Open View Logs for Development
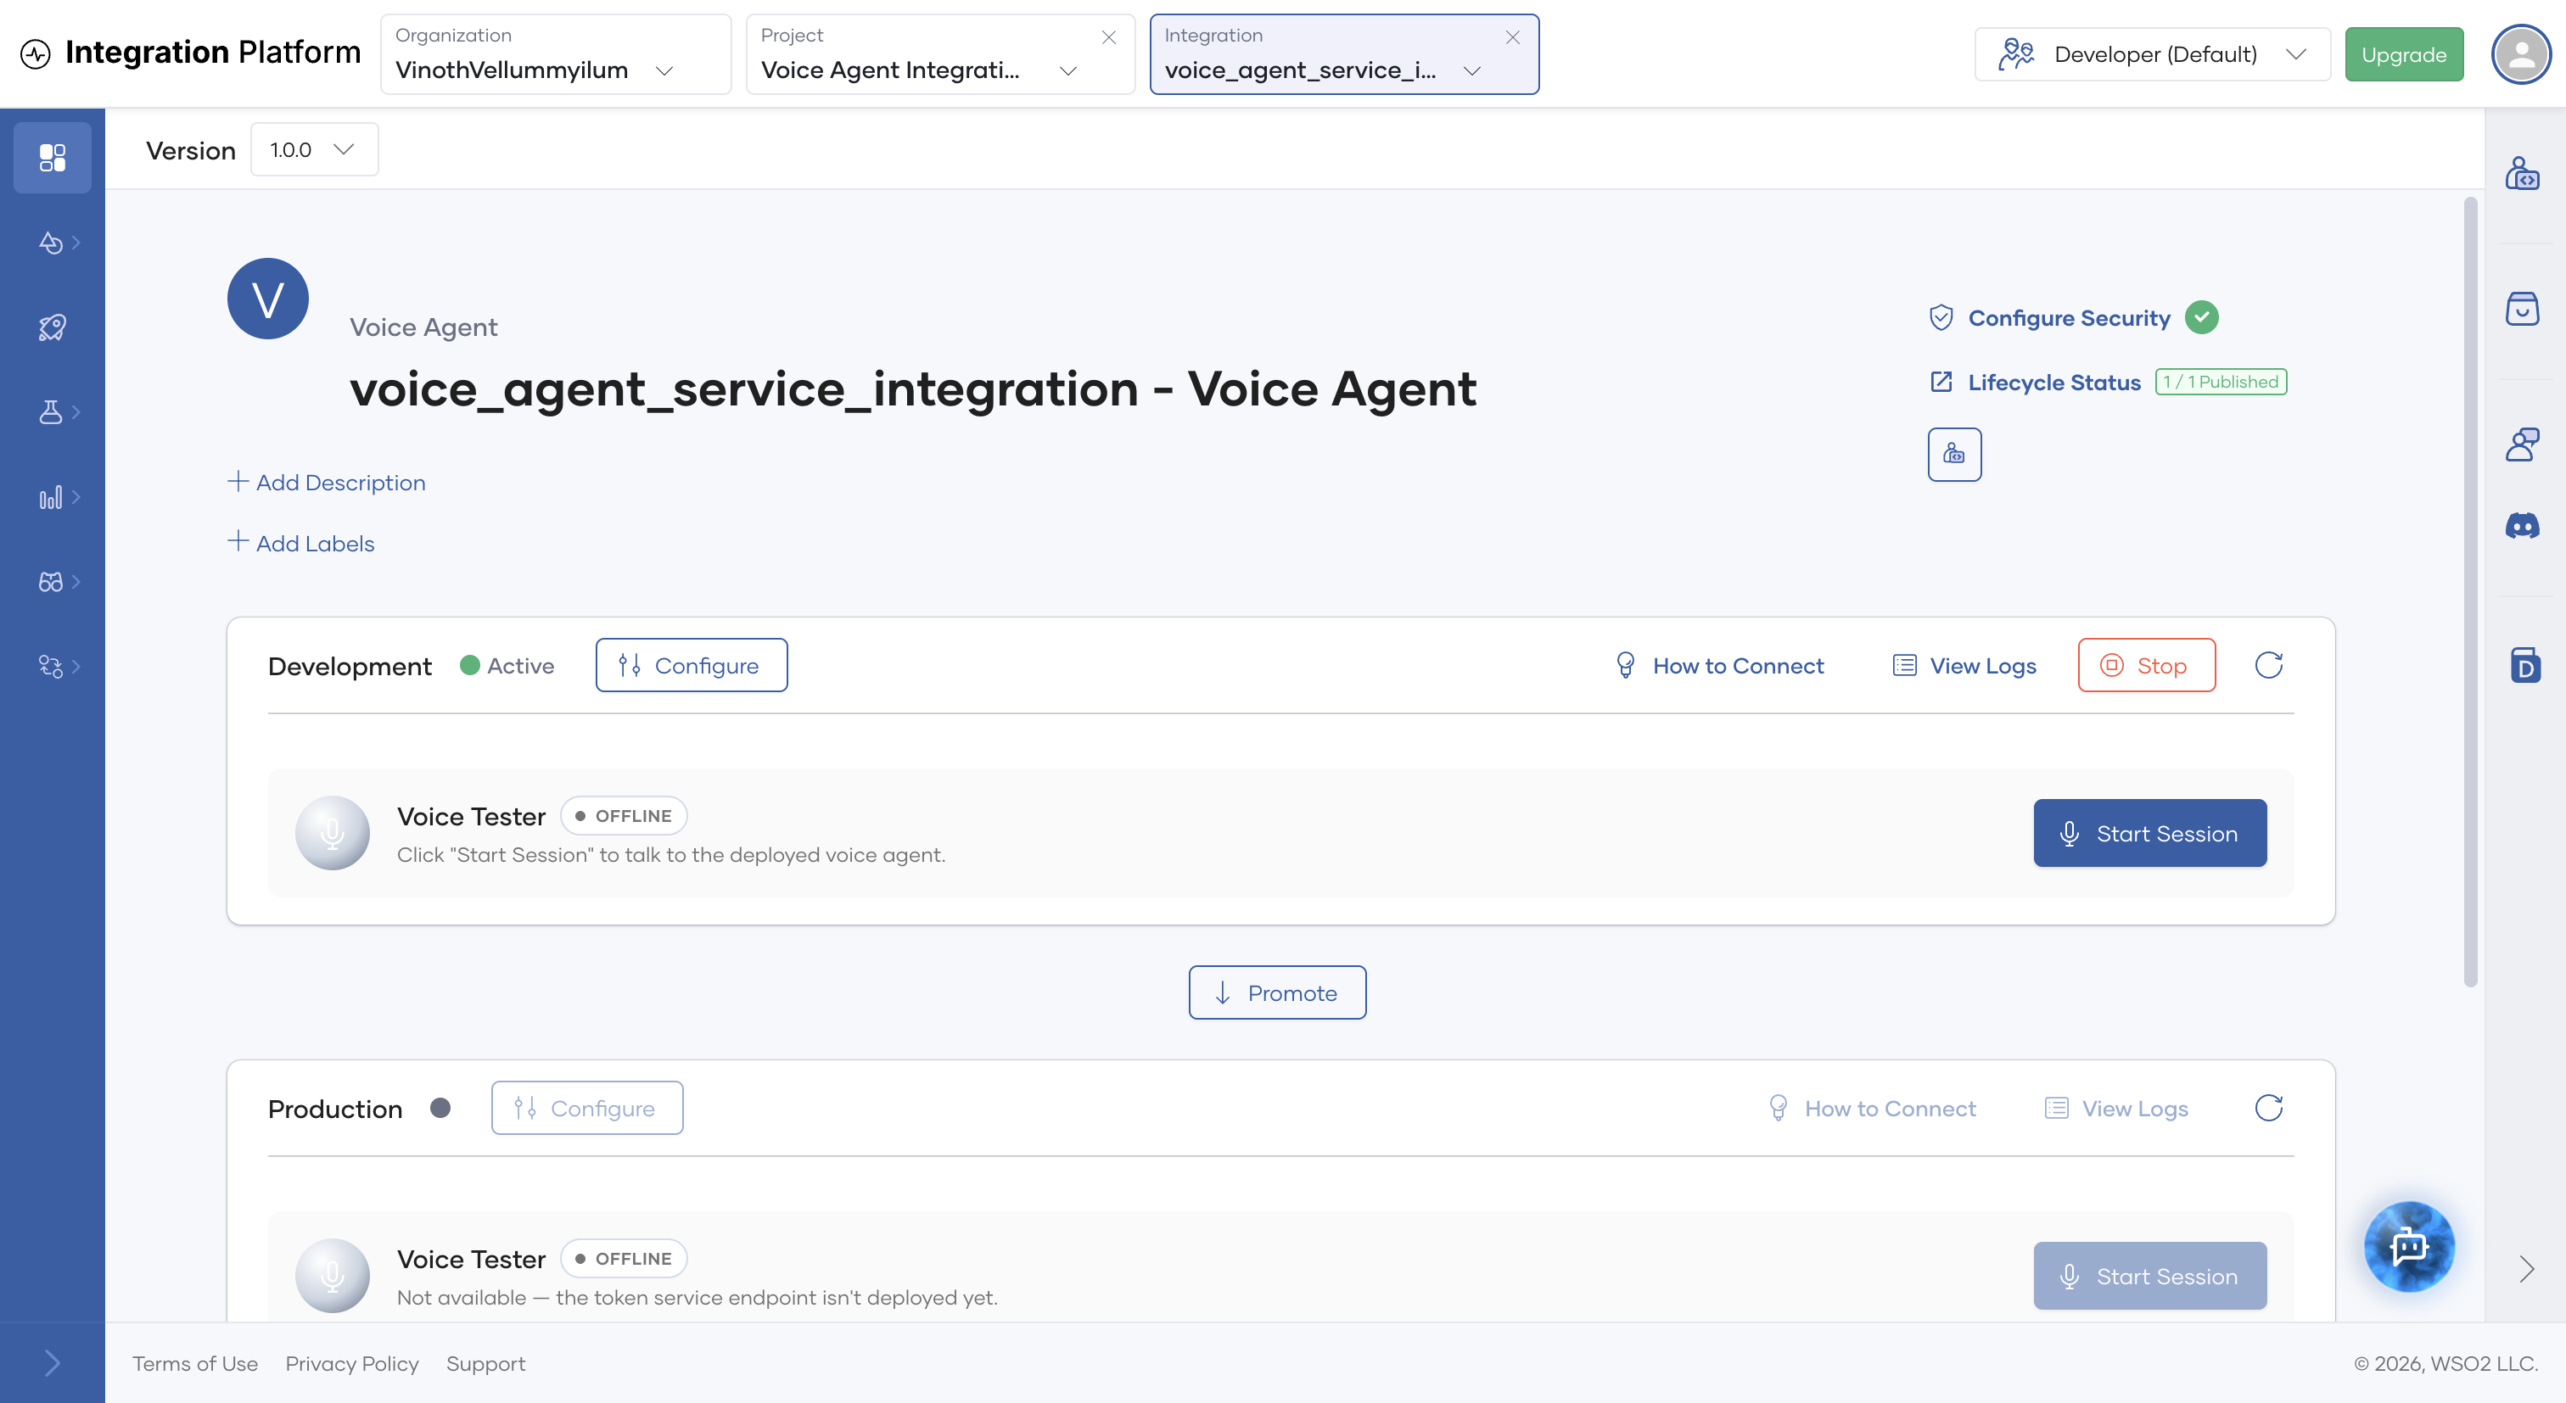The width and height of the screenshot is (2566, 1403). point(1964,665)
